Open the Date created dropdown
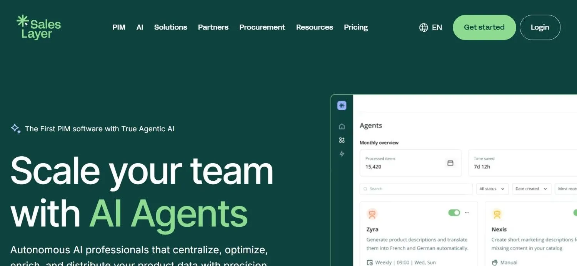This screenshot has height=266, width=577. tap(532, 189)
